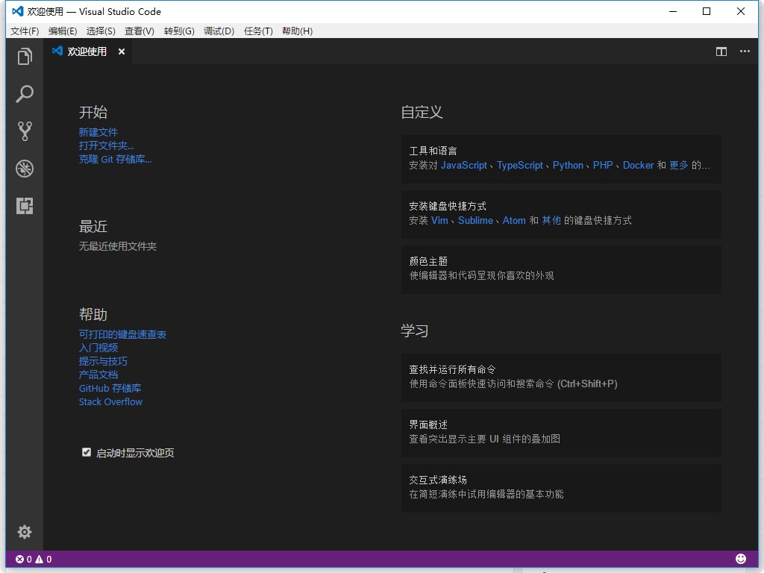Click 克隆 Git 存储库 link

(x=115, y=159)
